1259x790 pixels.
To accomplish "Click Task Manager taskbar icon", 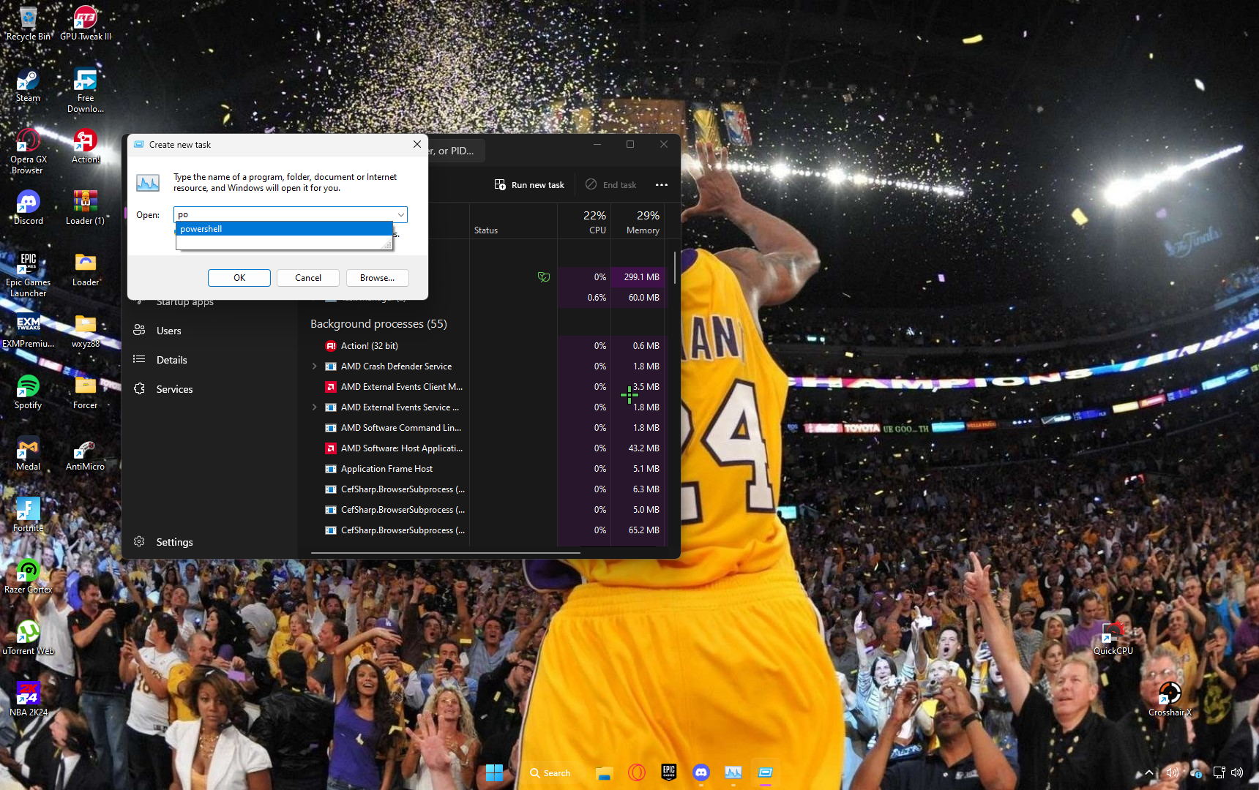I will click(x=733, y=772).
